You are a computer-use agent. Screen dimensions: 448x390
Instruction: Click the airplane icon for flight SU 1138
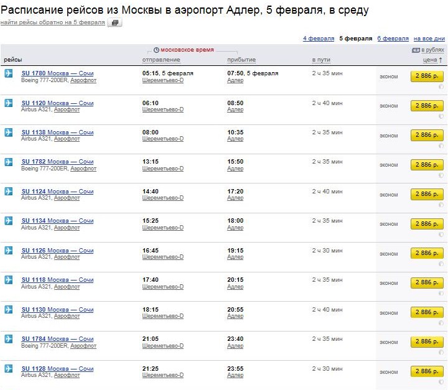pos(9,132)
